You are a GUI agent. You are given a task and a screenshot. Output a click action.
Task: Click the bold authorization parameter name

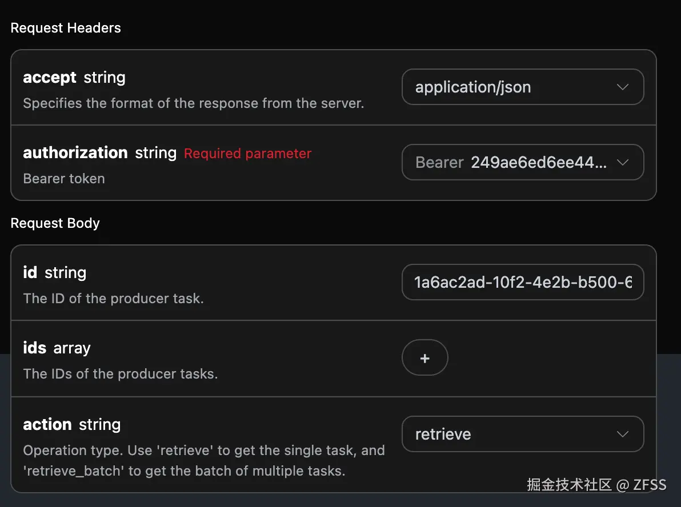pos(75,153)
